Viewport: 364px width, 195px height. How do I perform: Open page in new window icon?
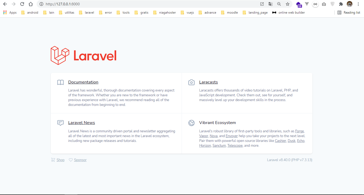(x=262, y=4)
